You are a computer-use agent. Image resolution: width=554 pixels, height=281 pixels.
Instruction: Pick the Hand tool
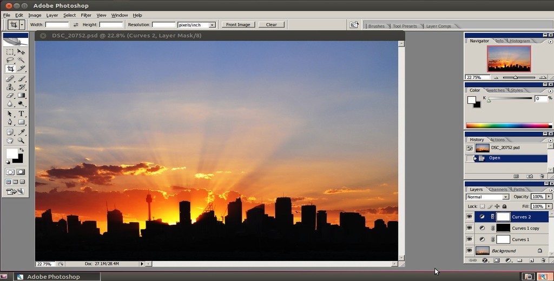(x=10, y=140)
